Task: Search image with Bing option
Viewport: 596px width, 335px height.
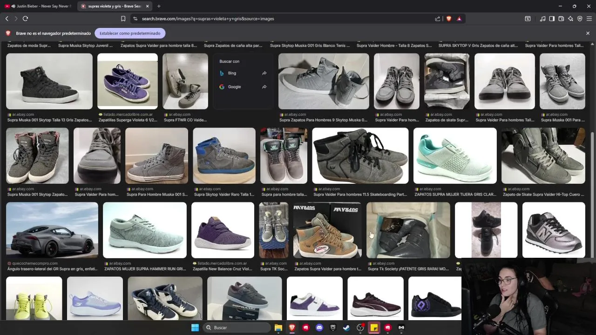Action: [x=243, y=73]
